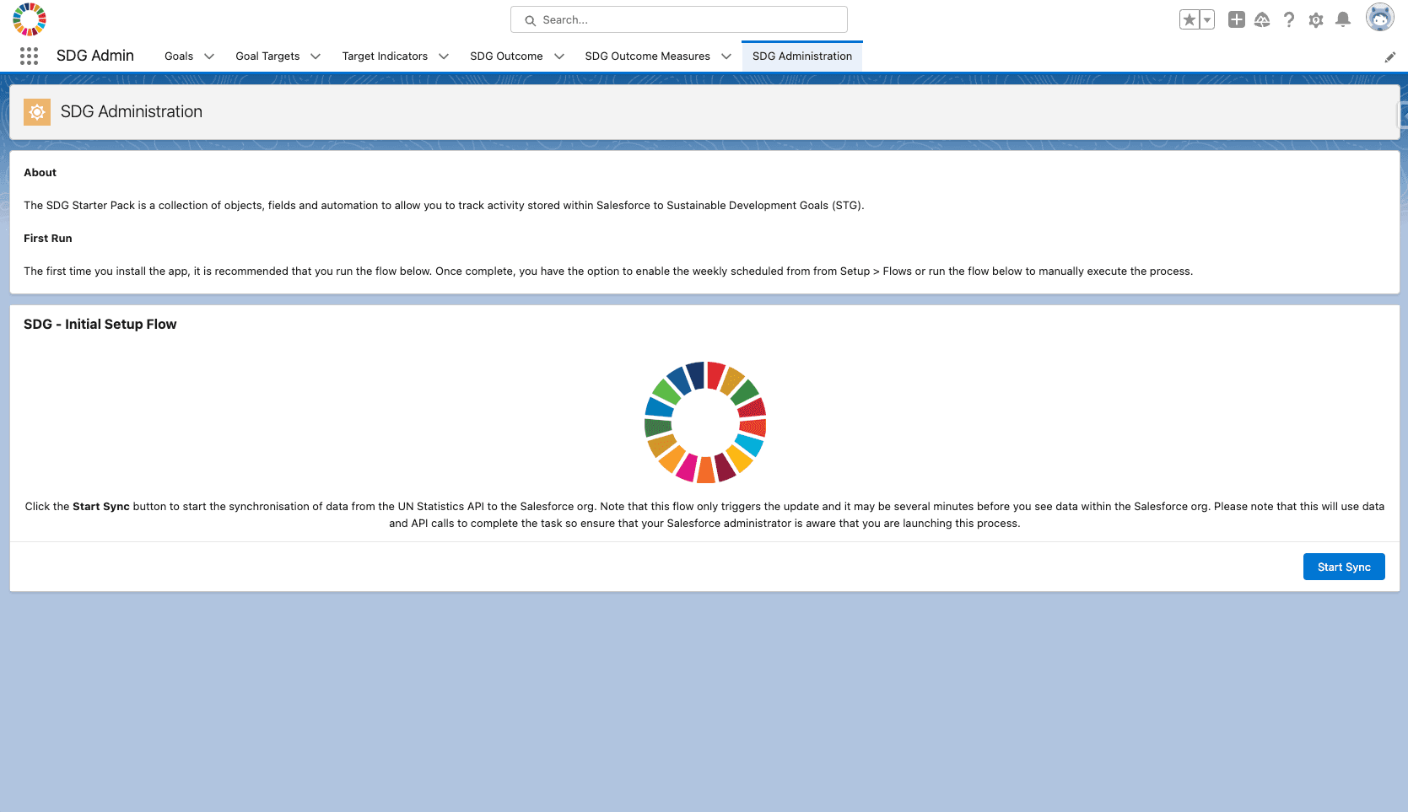
Task: Open the Favorites star icon
Action: pos(1190,19)
